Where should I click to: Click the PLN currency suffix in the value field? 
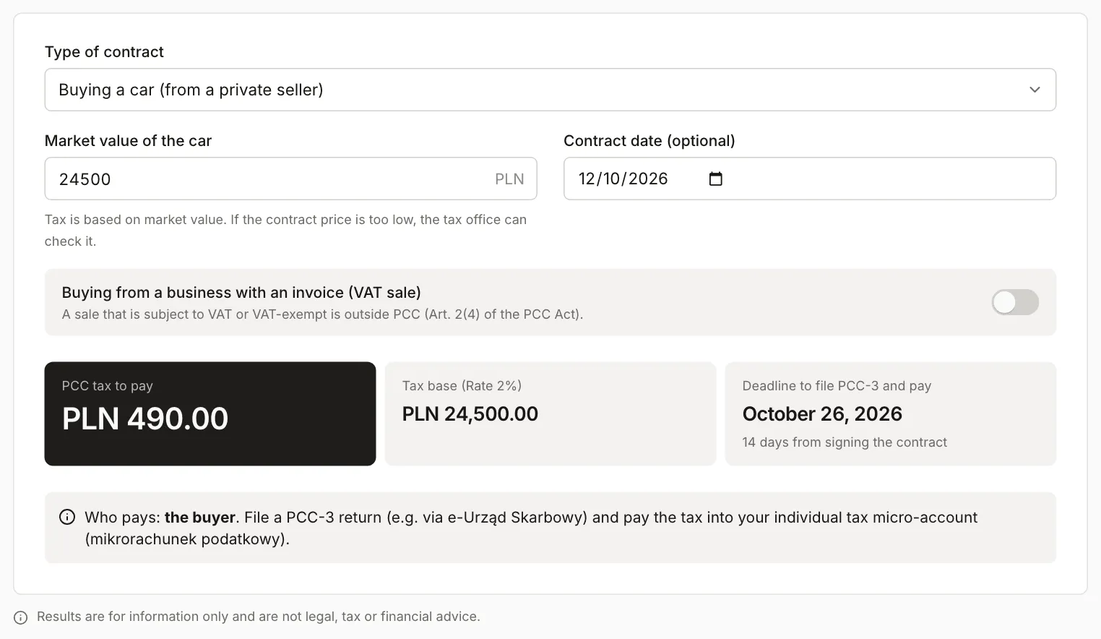tap(509, 179)
